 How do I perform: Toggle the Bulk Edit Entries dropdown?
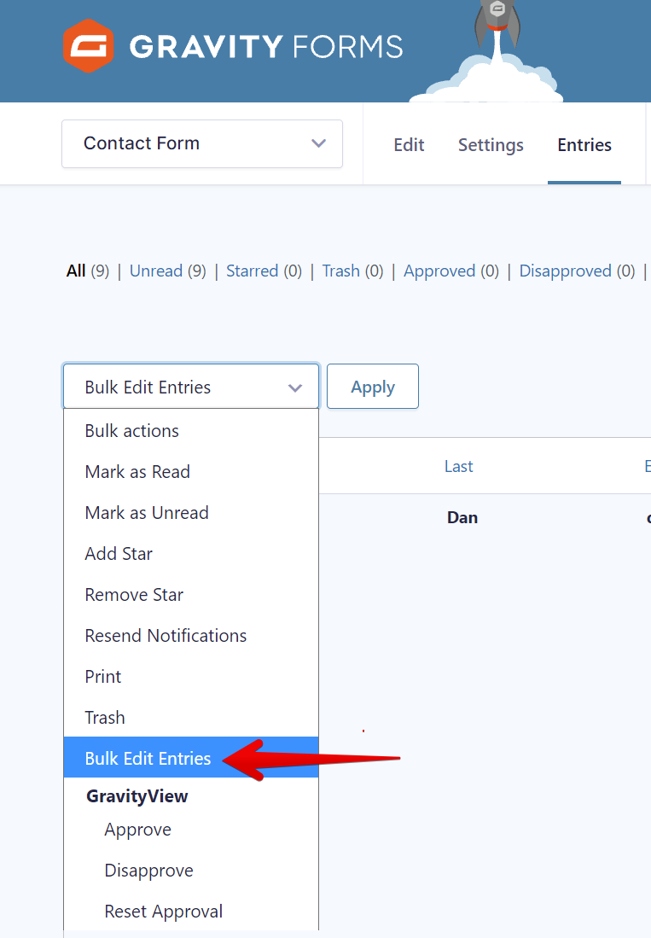coord(191,387)
